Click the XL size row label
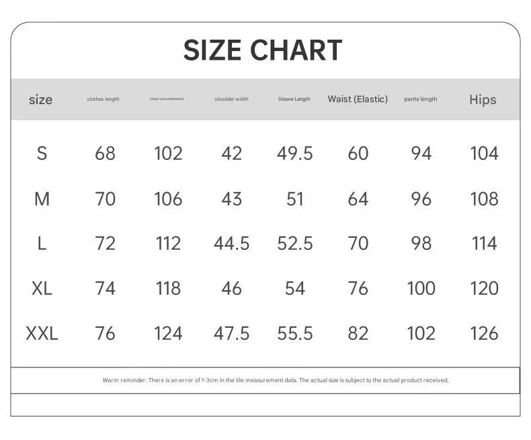The width and height of the screenshot is (531, 440). pyautogui.click(x=42, y=288)
